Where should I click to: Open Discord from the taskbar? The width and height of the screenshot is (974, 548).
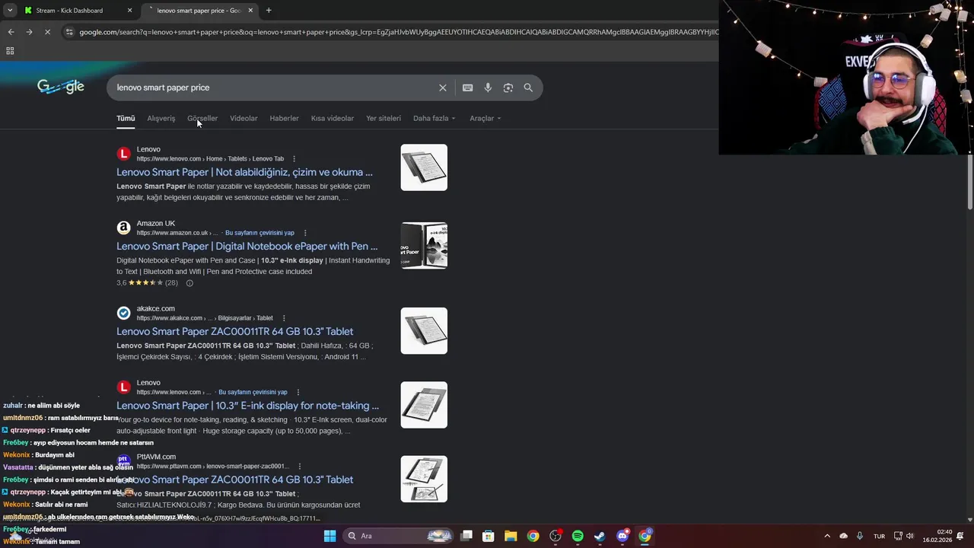pos(622,536)
